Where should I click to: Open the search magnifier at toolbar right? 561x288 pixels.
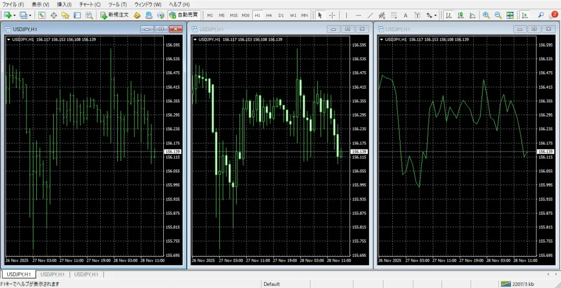(541, 15)
